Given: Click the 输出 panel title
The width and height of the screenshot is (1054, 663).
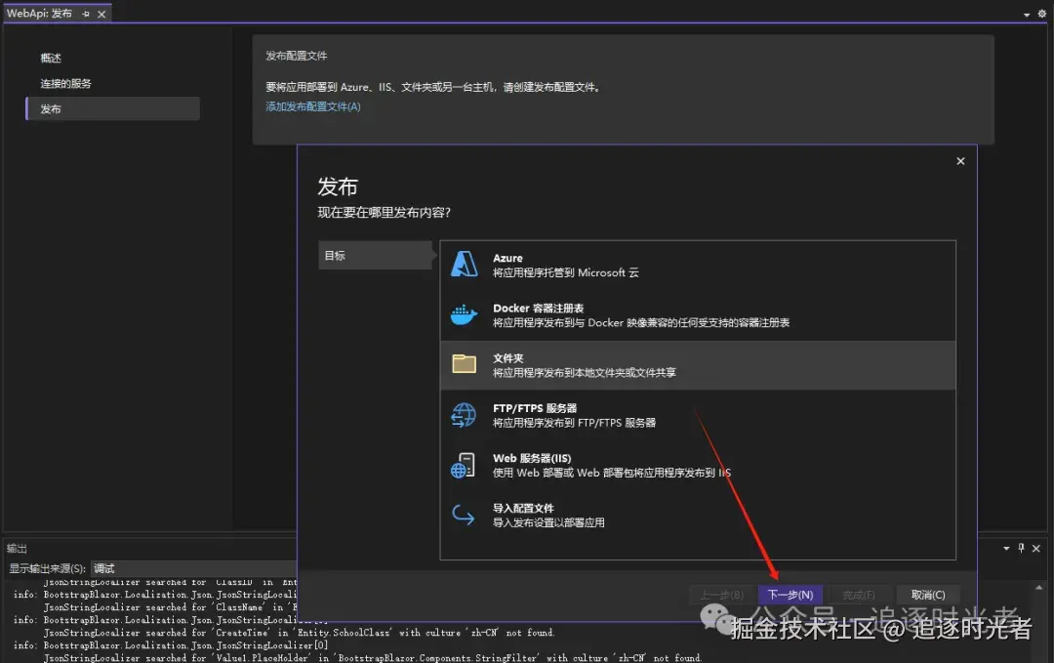Looking at the screenshot, I should tap(17, 549).
